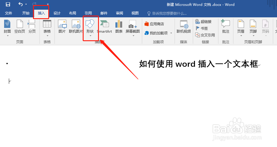Open 我的加载项 add-ins
277x147 pixels.
click(156, 33)
